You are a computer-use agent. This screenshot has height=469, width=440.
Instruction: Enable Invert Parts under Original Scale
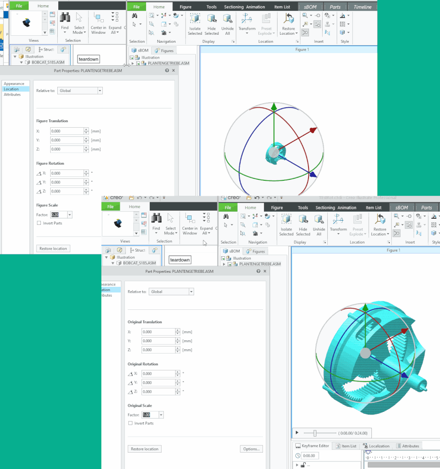[x=131, y=423]
